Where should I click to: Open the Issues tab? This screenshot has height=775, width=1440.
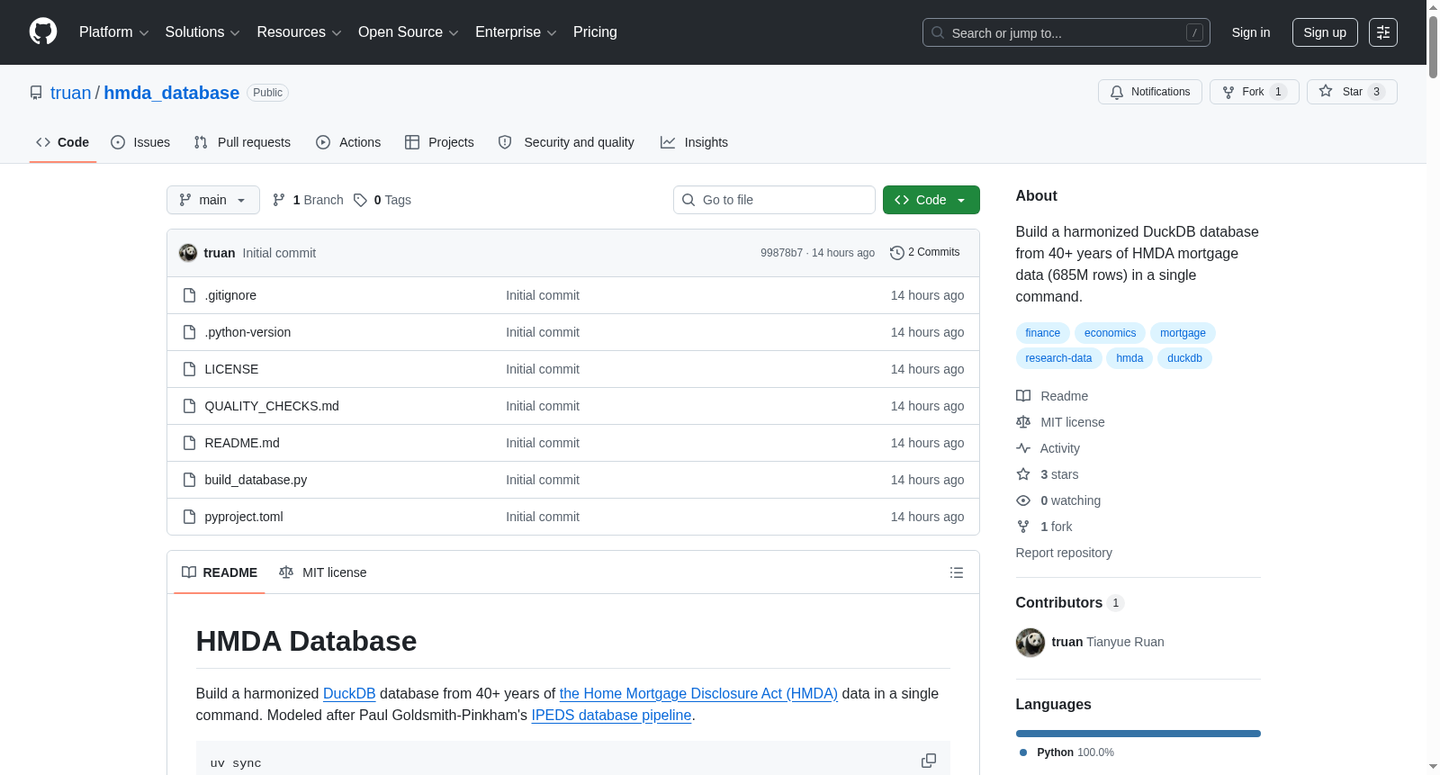140,142
